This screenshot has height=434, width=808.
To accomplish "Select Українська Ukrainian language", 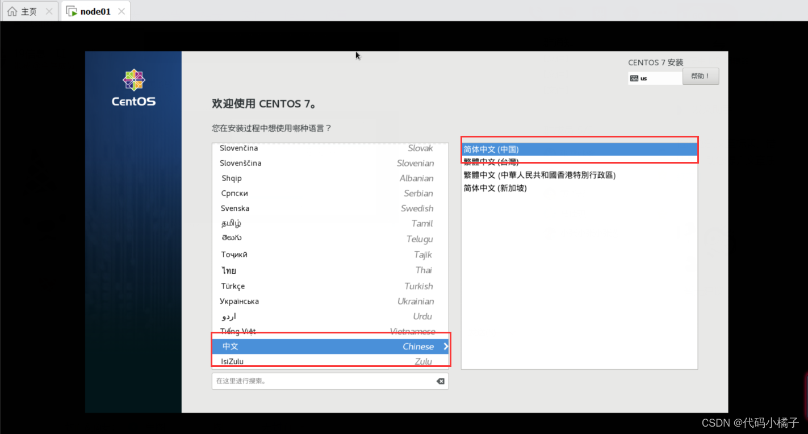I will tap(330, 301).
